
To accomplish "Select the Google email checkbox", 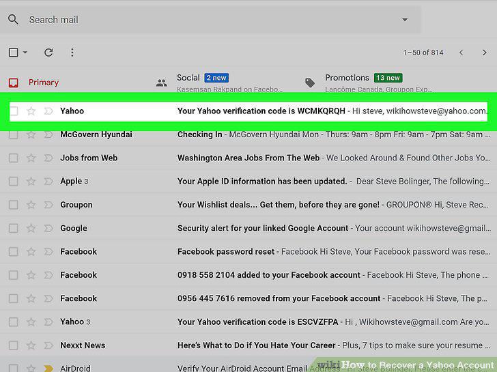I will click(14, 228).
